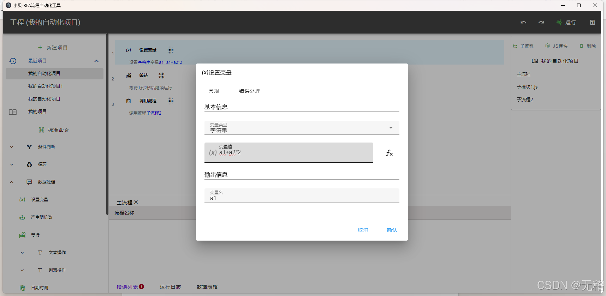Collapse the 最近项目 section chevron
The height and width of the screenshot is (296, 606).
(96, 61)
